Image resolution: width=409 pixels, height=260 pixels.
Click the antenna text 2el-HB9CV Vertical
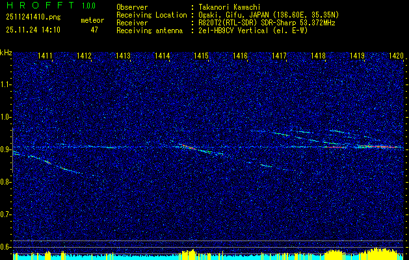pyautogui.click(x=233, y=31)
